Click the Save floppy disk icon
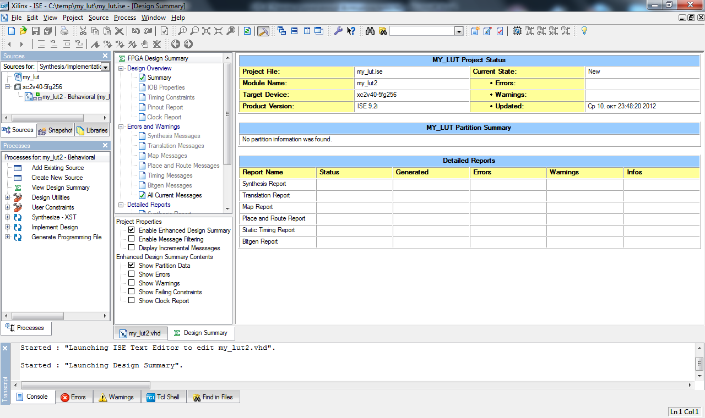This screenshot has width=705, height=418. point(35,31)
